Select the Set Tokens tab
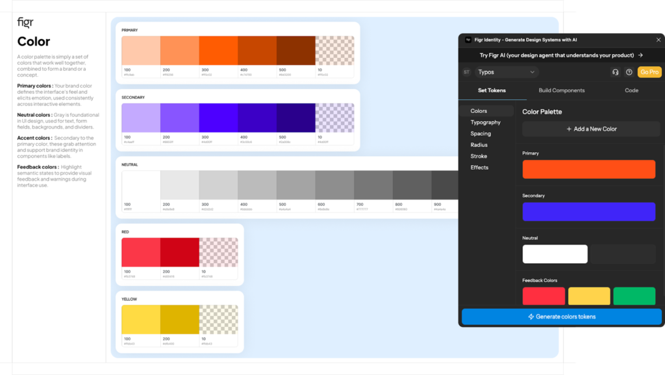 (492, 90)
